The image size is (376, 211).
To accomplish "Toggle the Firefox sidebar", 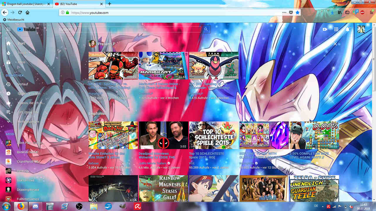I will click(x=347, y=13).
